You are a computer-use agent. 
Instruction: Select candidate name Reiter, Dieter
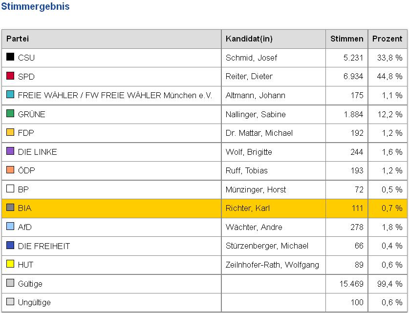coord(249,76)
